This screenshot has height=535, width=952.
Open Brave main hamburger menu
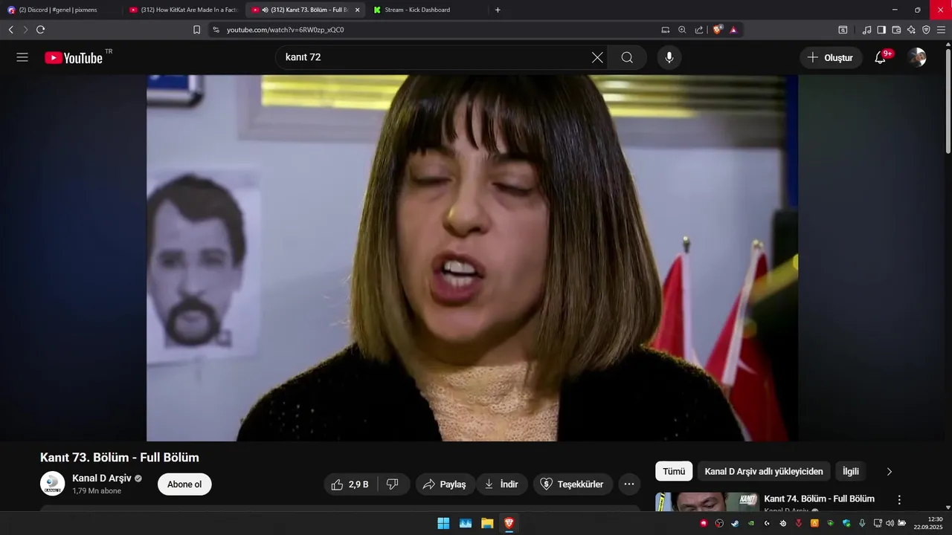coord(941,30)
